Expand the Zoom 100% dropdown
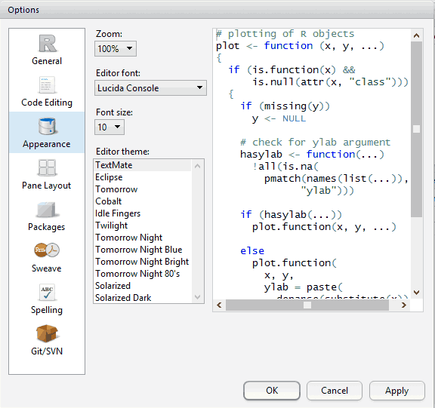Screen dimensions: 435x408 (116, 49)
